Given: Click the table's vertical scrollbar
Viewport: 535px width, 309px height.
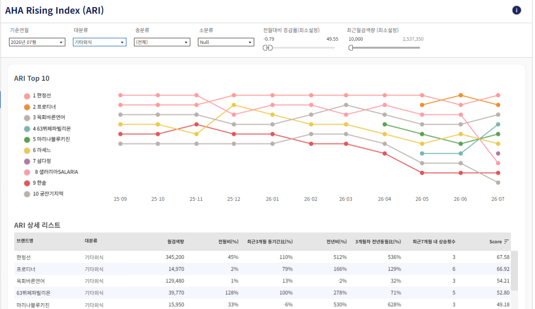Looking at the screenshot, I should [514, 271].
